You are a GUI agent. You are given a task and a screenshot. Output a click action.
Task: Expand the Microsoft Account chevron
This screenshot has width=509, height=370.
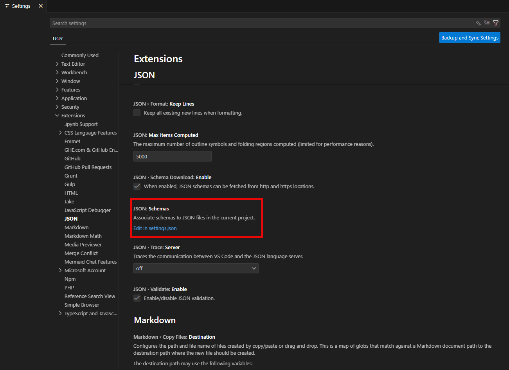pos(60,270)
